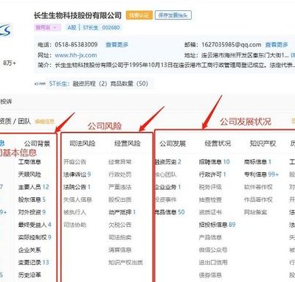
Task: Open 专利信息 99+ item
Action: (x=261, y=175)
